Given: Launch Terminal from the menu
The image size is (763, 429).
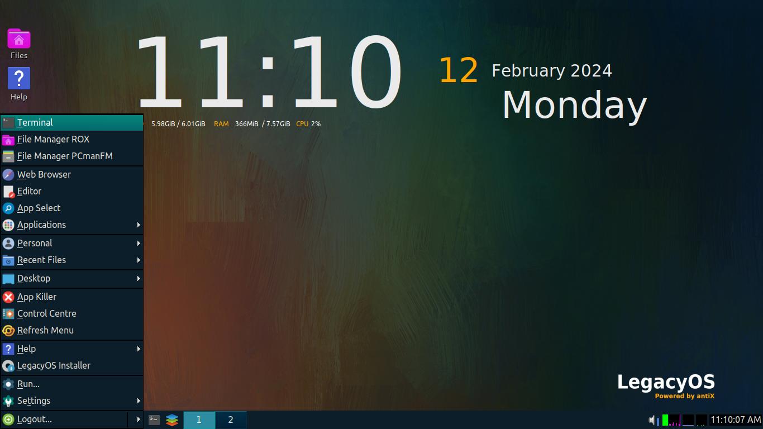Looking at the screenshot, I should pos(72,122).
